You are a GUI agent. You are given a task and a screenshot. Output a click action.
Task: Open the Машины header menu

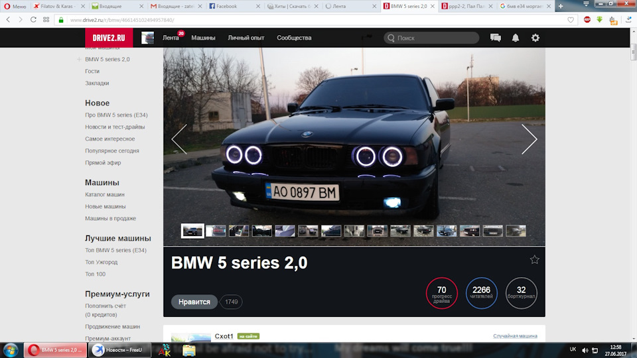[x=203, y=38]
